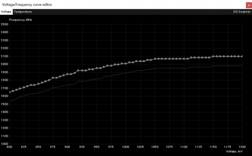Choose the curve point at 950 mV
252x156 pixels.
[x=97, y=68]
